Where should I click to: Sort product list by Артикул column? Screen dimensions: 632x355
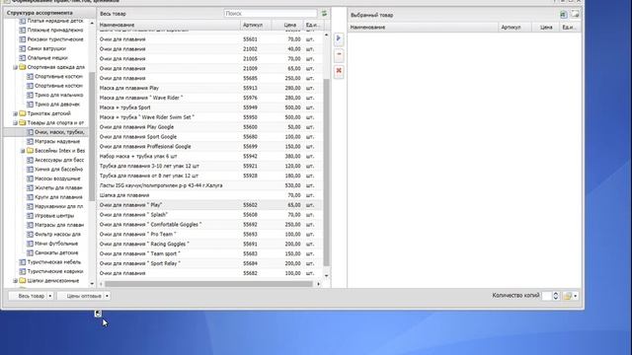[256, 25]
